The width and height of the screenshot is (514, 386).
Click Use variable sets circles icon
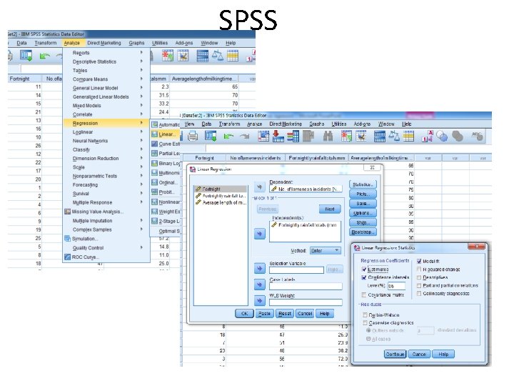pyautogui.click(x=442, y=136)
